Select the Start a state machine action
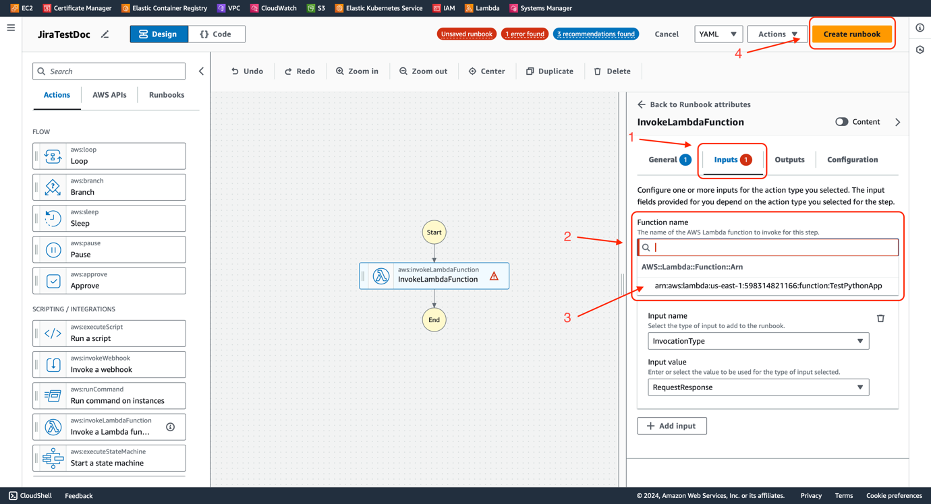This screenshot has height=504, width=931. 109,458
